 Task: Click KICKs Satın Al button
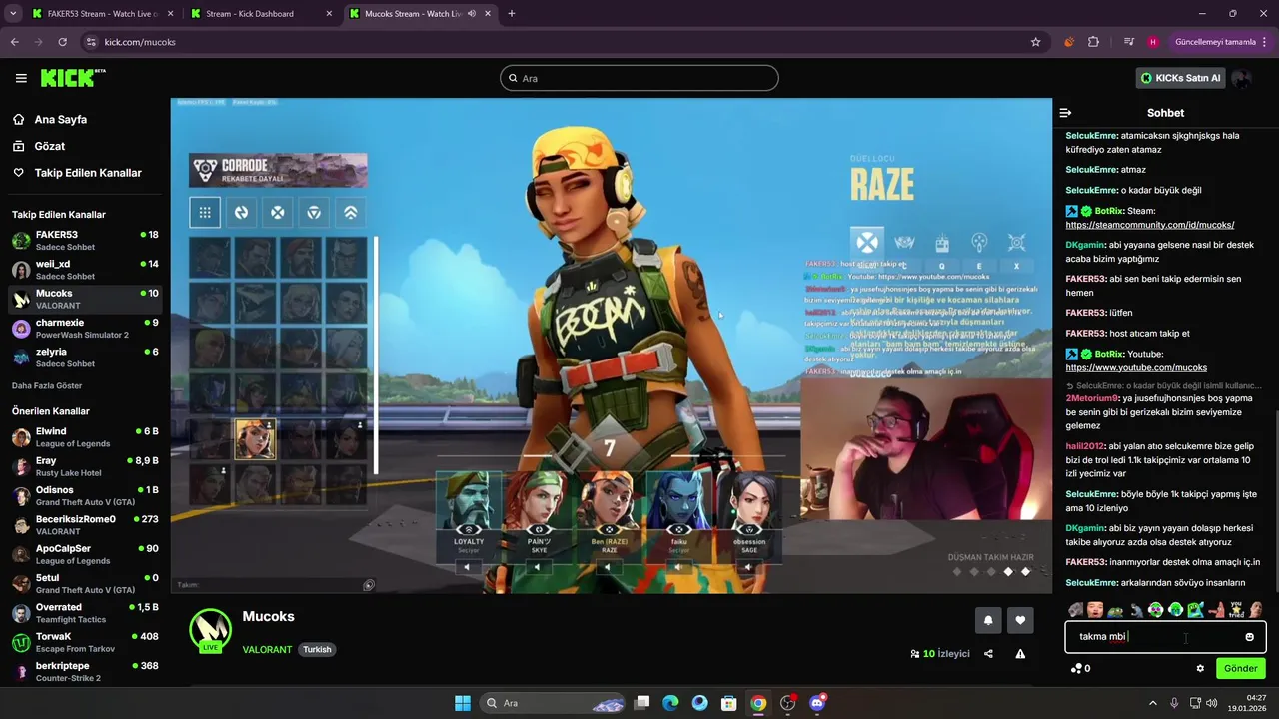click(1180, 78)
